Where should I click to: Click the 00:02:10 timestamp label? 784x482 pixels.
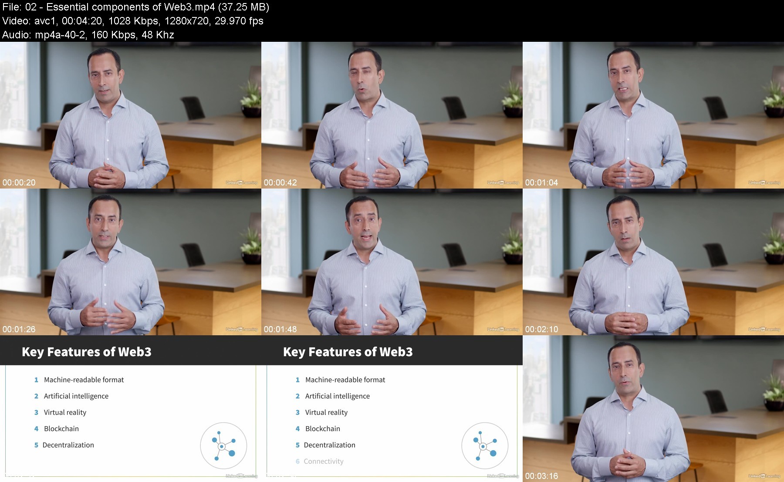coord(541,329)
